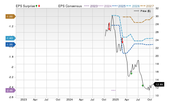Select the red EPS miss arrow near November 2024
The image size is (169, 101).
point(109,26)
